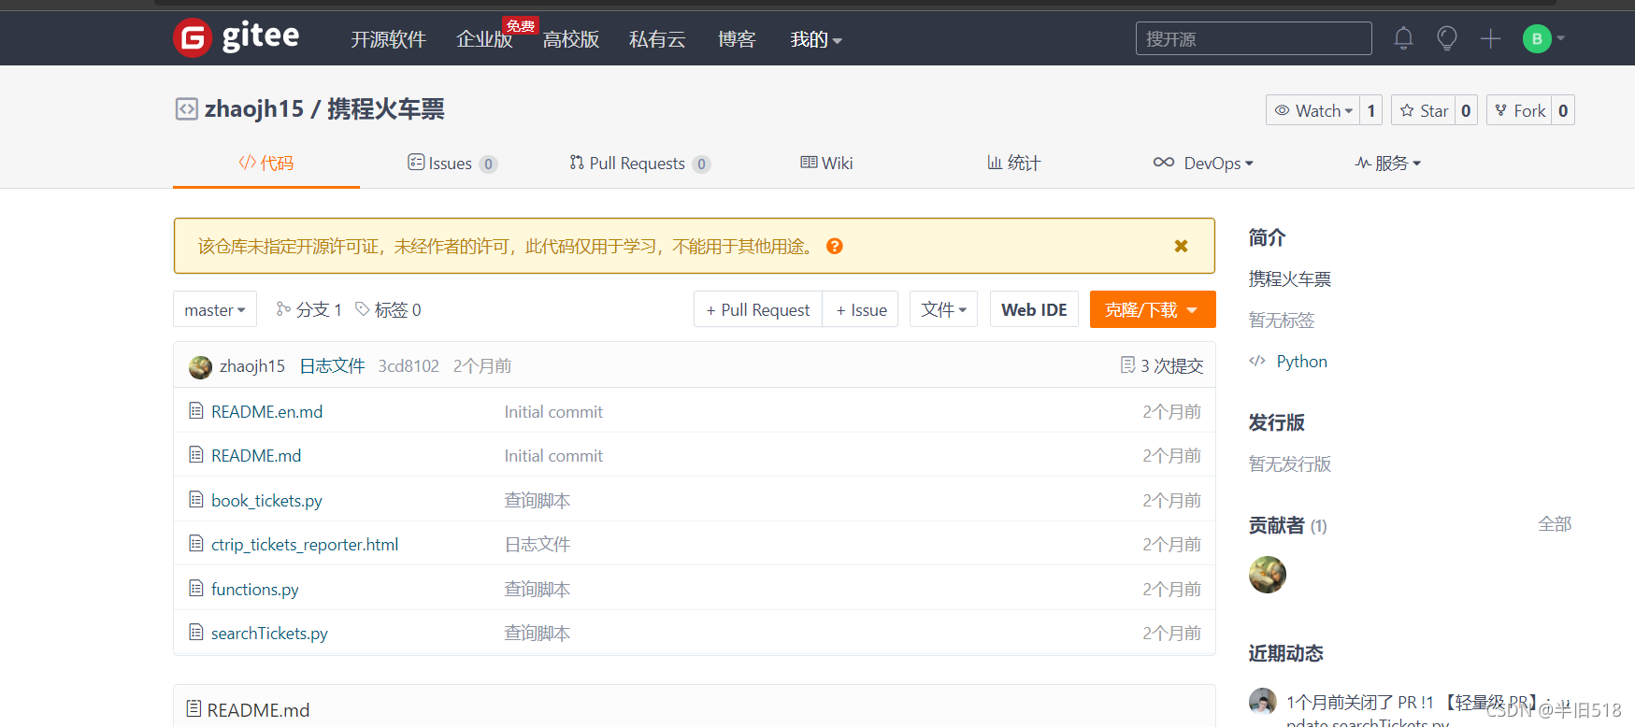Open the 我的 menu dropdown

click(816, 39)
